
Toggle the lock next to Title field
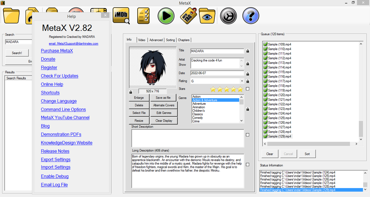(248, 51)
